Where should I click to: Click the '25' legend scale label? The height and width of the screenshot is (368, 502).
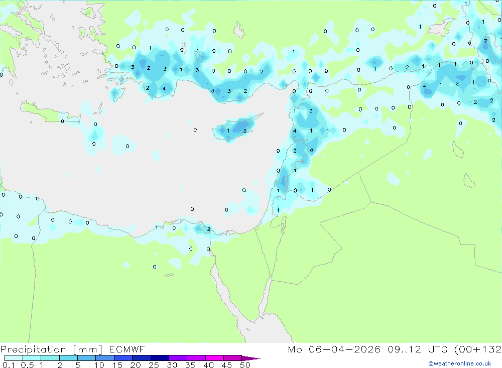pyautogui.click(x=154, y=365)
